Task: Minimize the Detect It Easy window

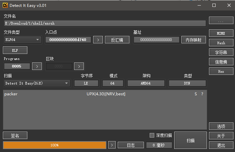Action: pos(199,5)
